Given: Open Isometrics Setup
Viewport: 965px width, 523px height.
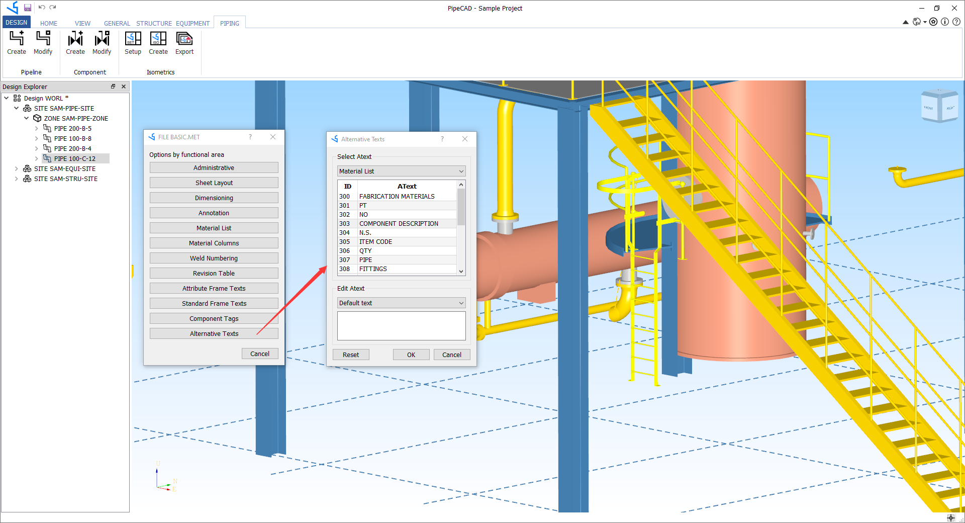Looking at the screenshot, I should coord(133,43).
